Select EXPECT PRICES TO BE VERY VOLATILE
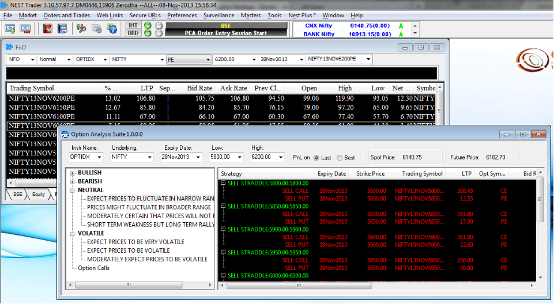The image size is (554, 304). point(135,242)
